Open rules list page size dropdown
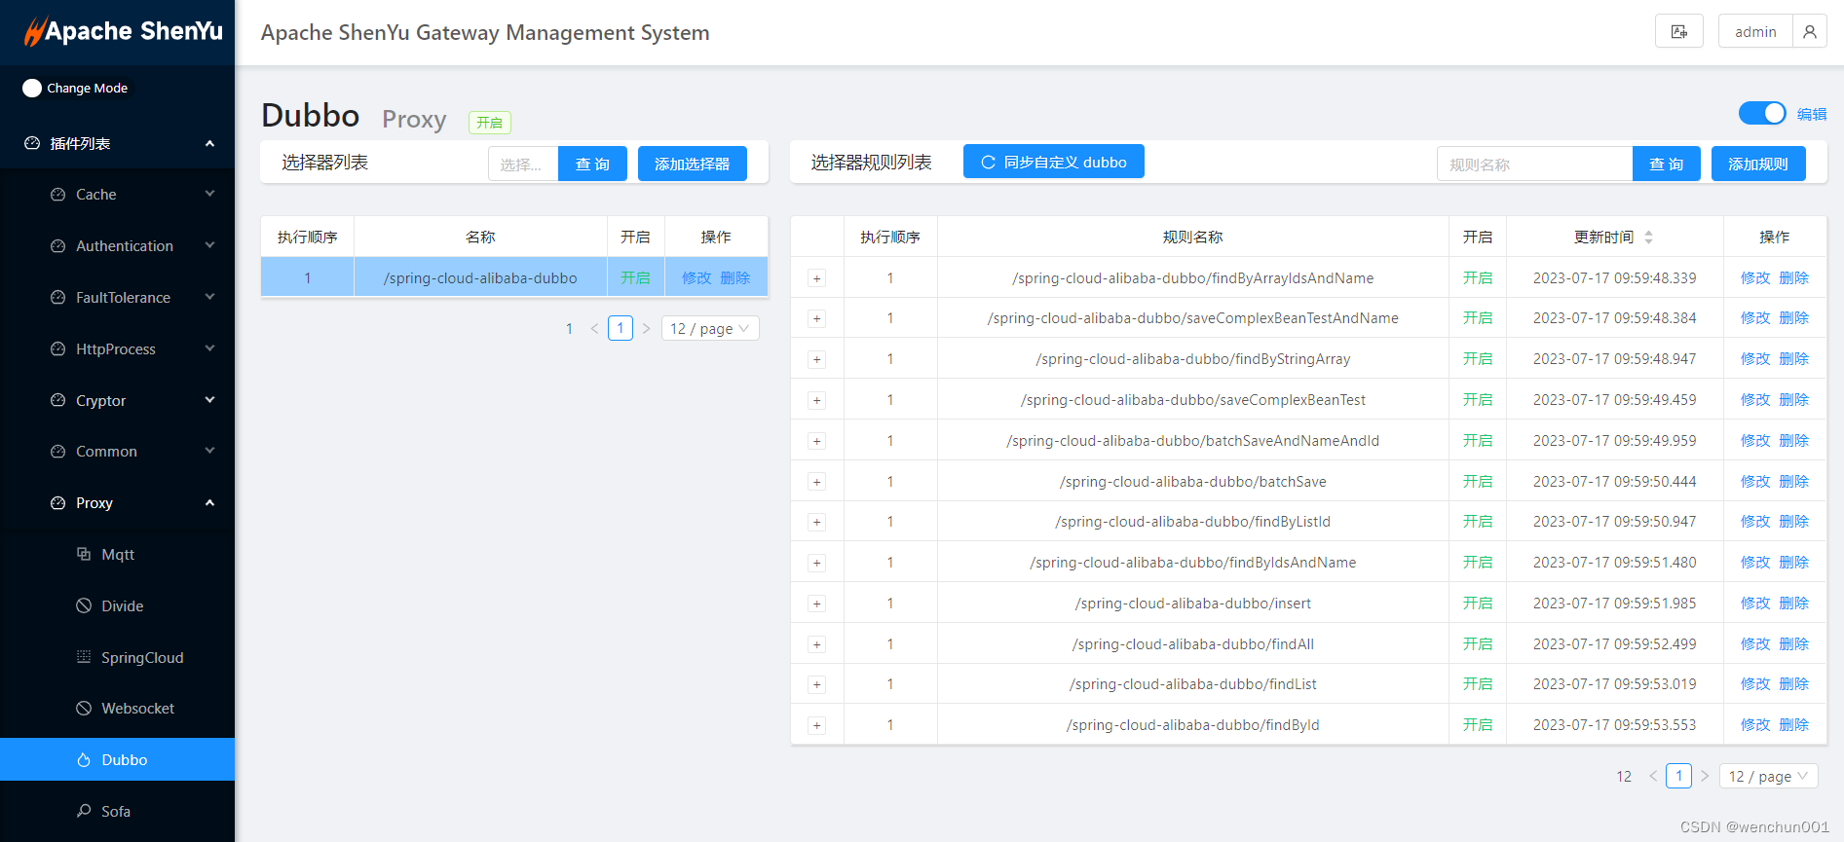Image resolution: width=1844 pixels, height=842 pixels. click(1769, 776)
